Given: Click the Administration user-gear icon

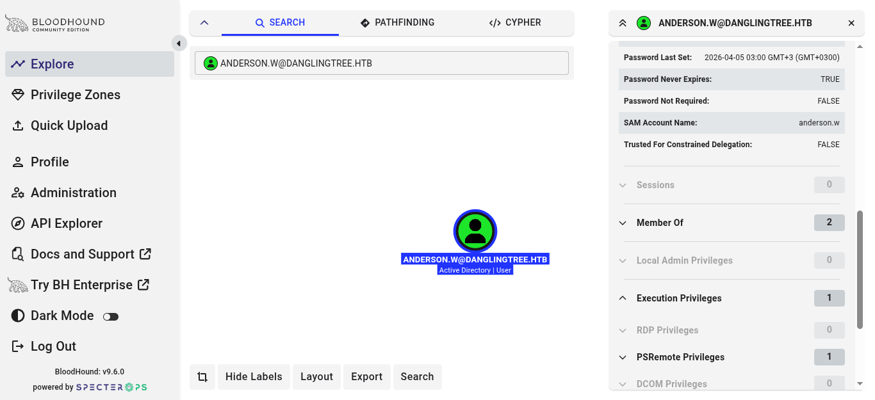Looking at the screenshot, I should (18, 193).
